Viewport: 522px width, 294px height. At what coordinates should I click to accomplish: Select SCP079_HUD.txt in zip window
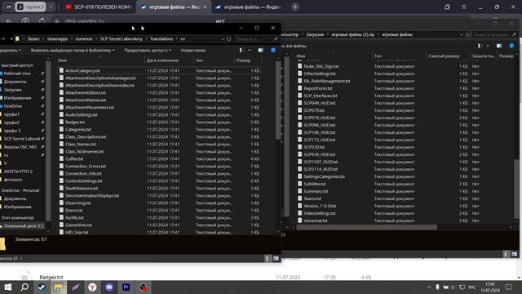319,118
